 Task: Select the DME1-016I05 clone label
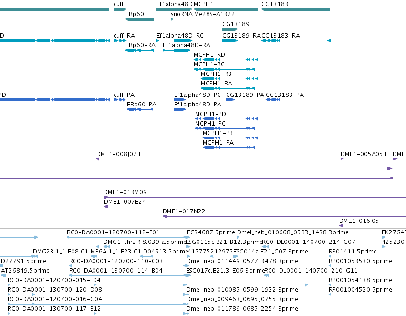tap(359, 221)
